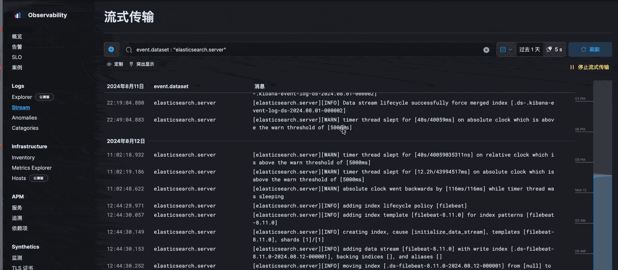The image size is (618, 270).
Task: Click the 03 AM timeline marker
Action: click(580, 221)
